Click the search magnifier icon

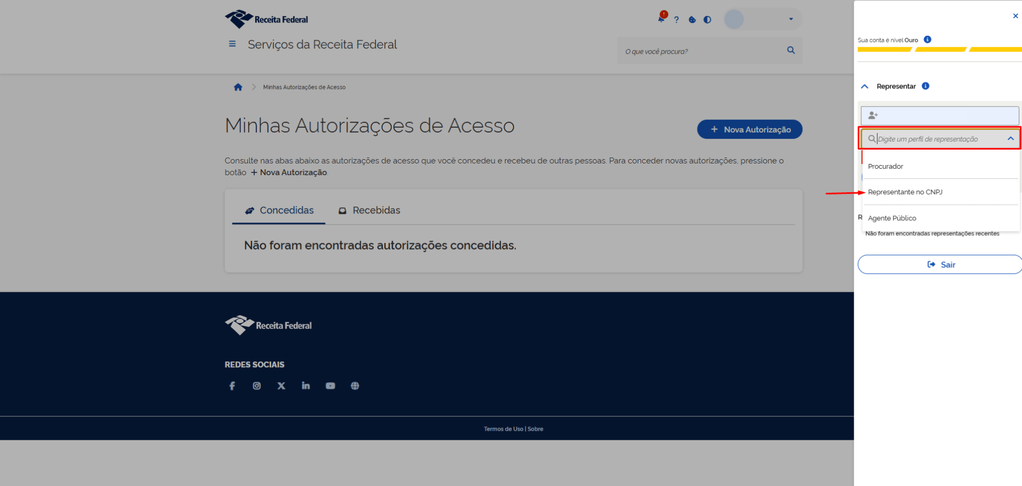[791, 50]
